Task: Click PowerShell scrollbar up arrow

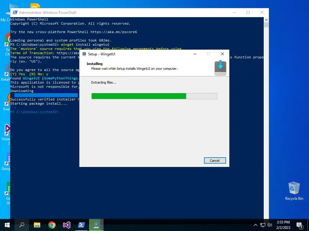Action: 266,20
